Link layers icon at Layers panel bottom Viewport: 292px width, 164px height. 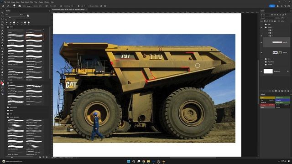coord(270,91)
